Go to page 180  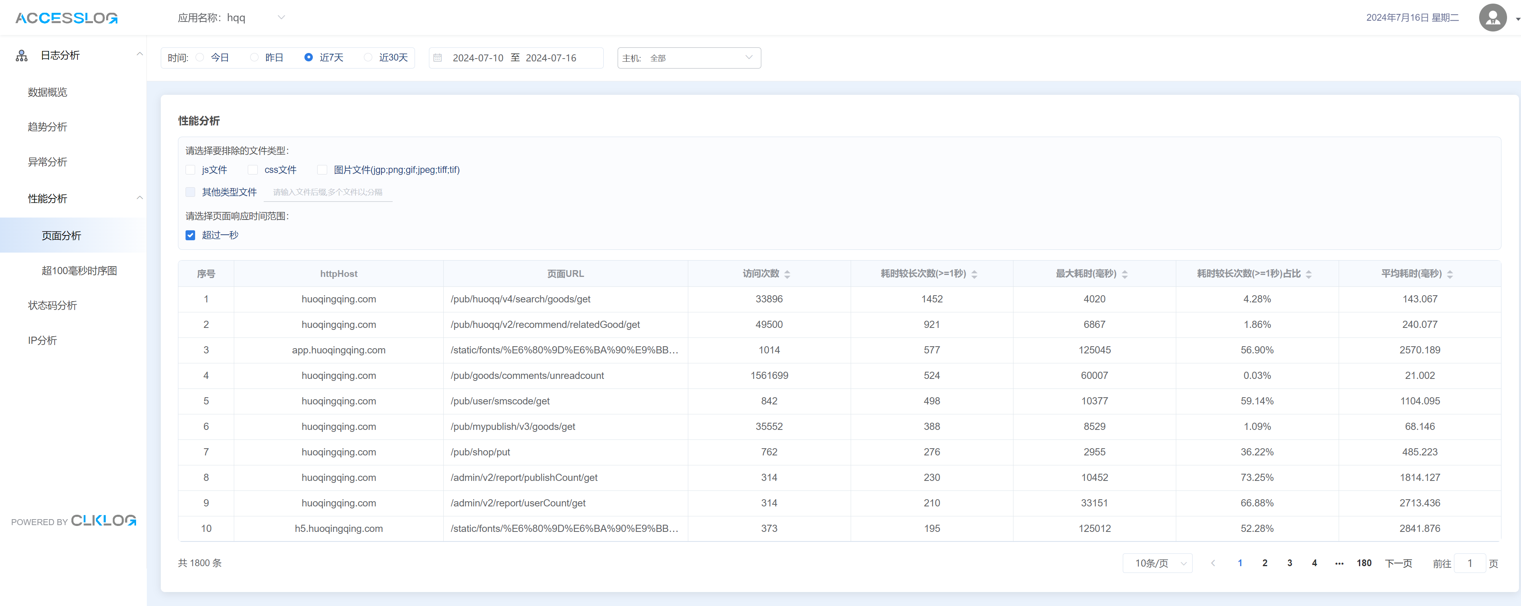tap(1363, 563)
